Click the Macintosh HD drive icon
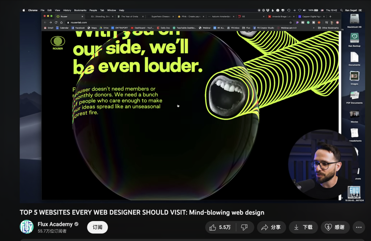Image resolution: width=371 pixels, height=241 pixels. (x=354, y=20)
